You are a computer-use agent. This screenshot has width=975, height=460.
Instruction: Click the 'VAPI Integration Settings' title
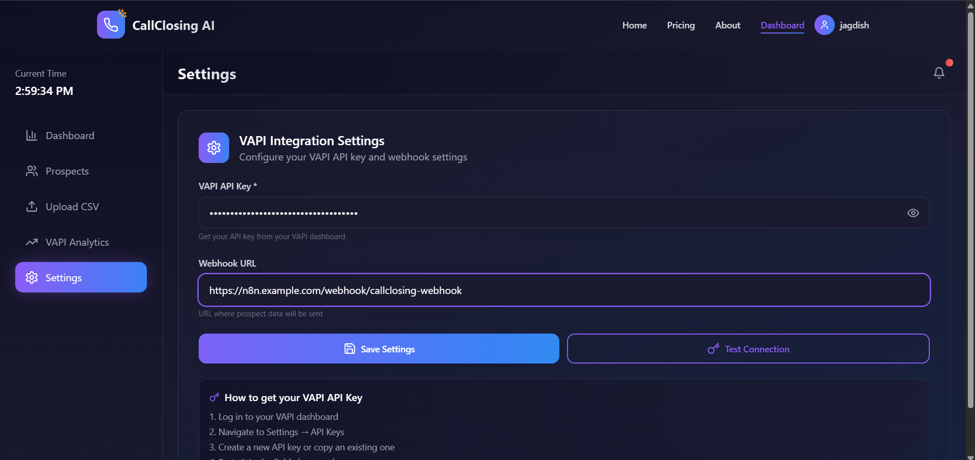coord(312,141)
